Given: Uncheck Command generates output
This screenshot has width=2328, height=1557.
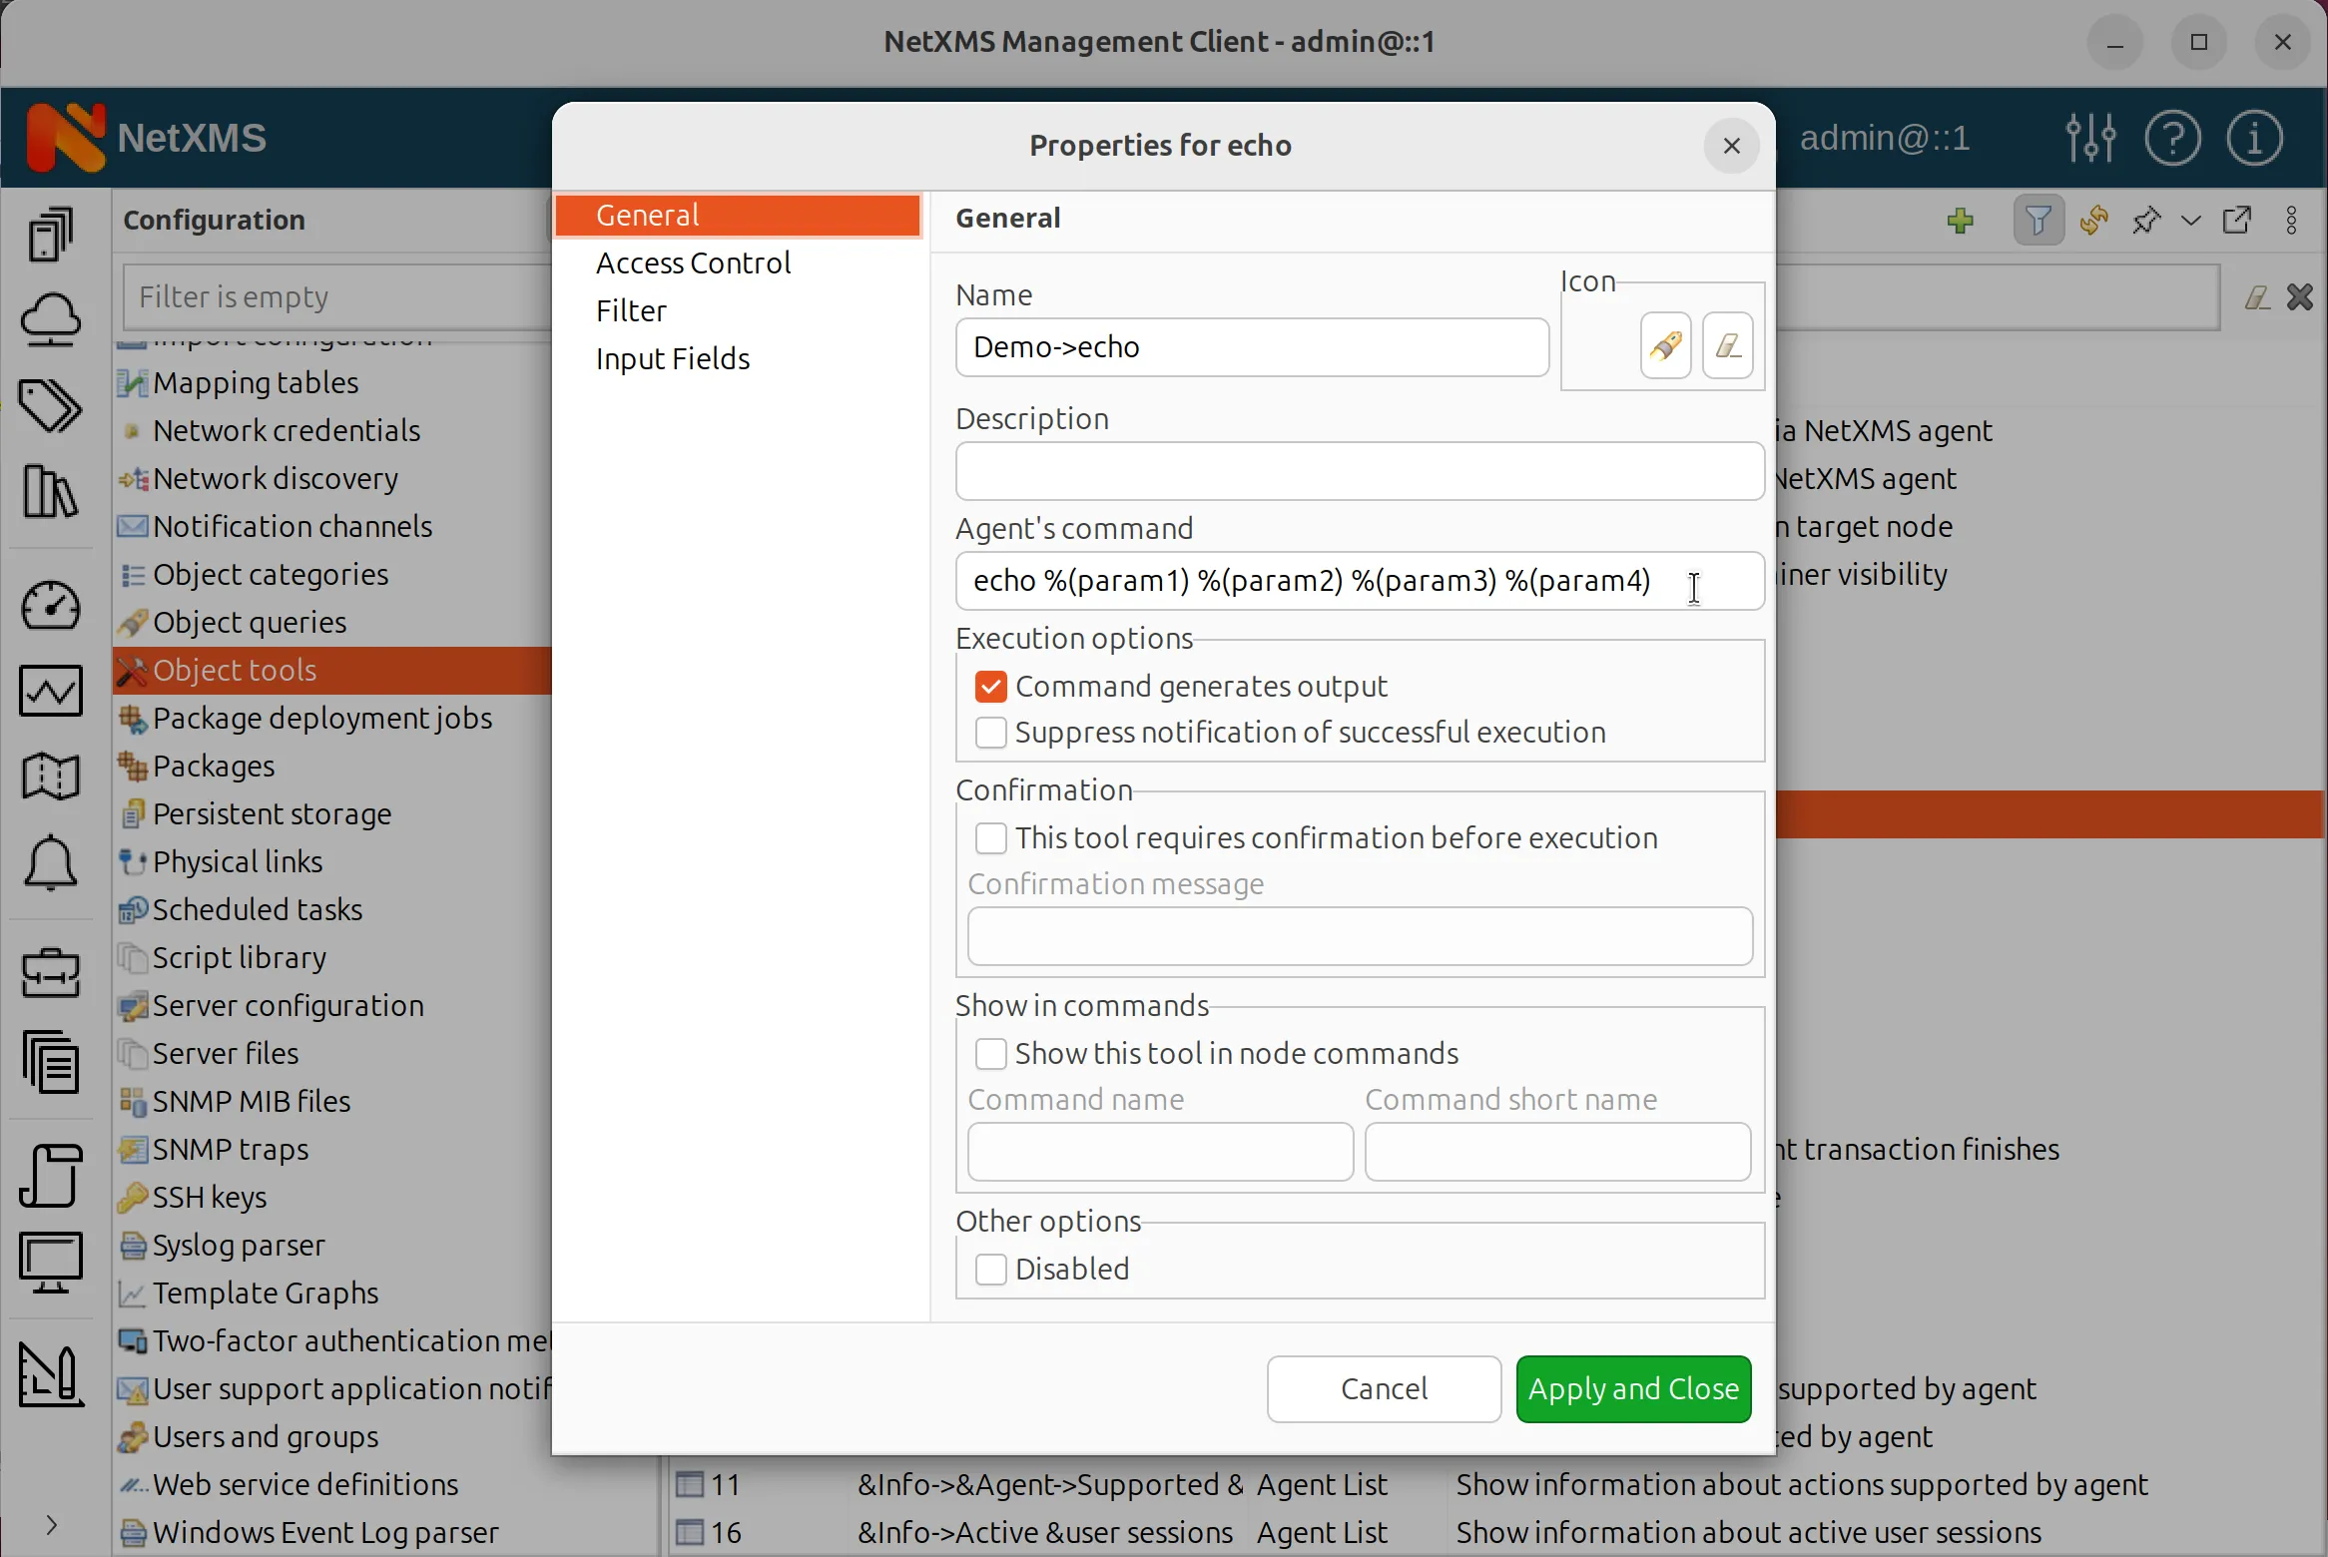Looking at the screenshot, I should coord(990,687).
